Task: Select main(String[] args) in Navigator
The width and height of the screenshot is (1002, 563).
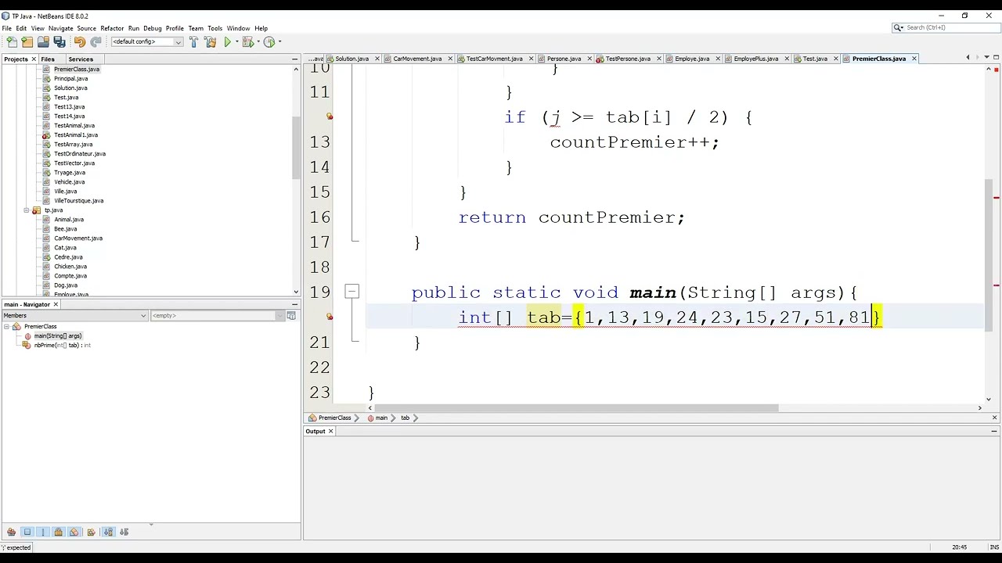Action: pos(57,335)
